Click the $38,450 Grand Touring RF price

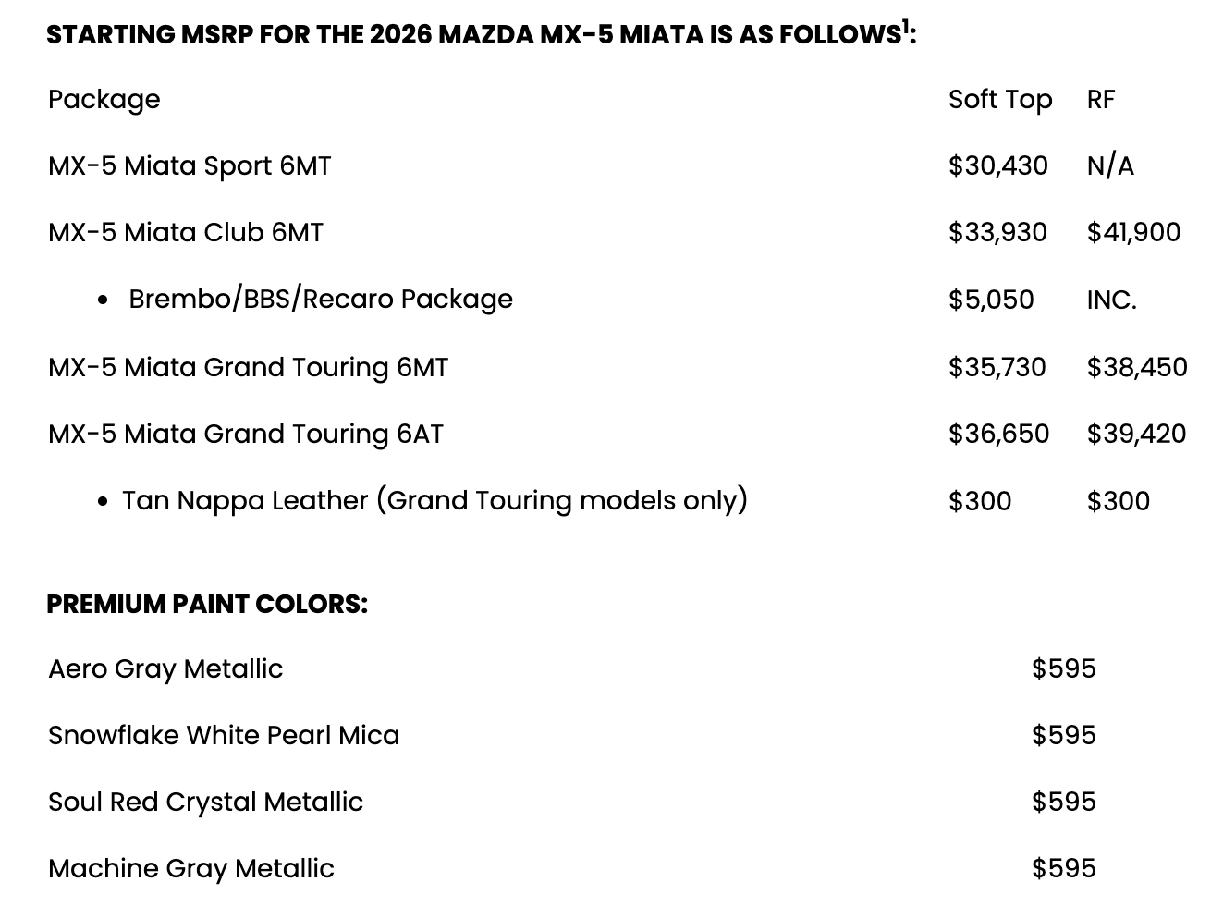pyautogui.click(x=1136, y=367)
